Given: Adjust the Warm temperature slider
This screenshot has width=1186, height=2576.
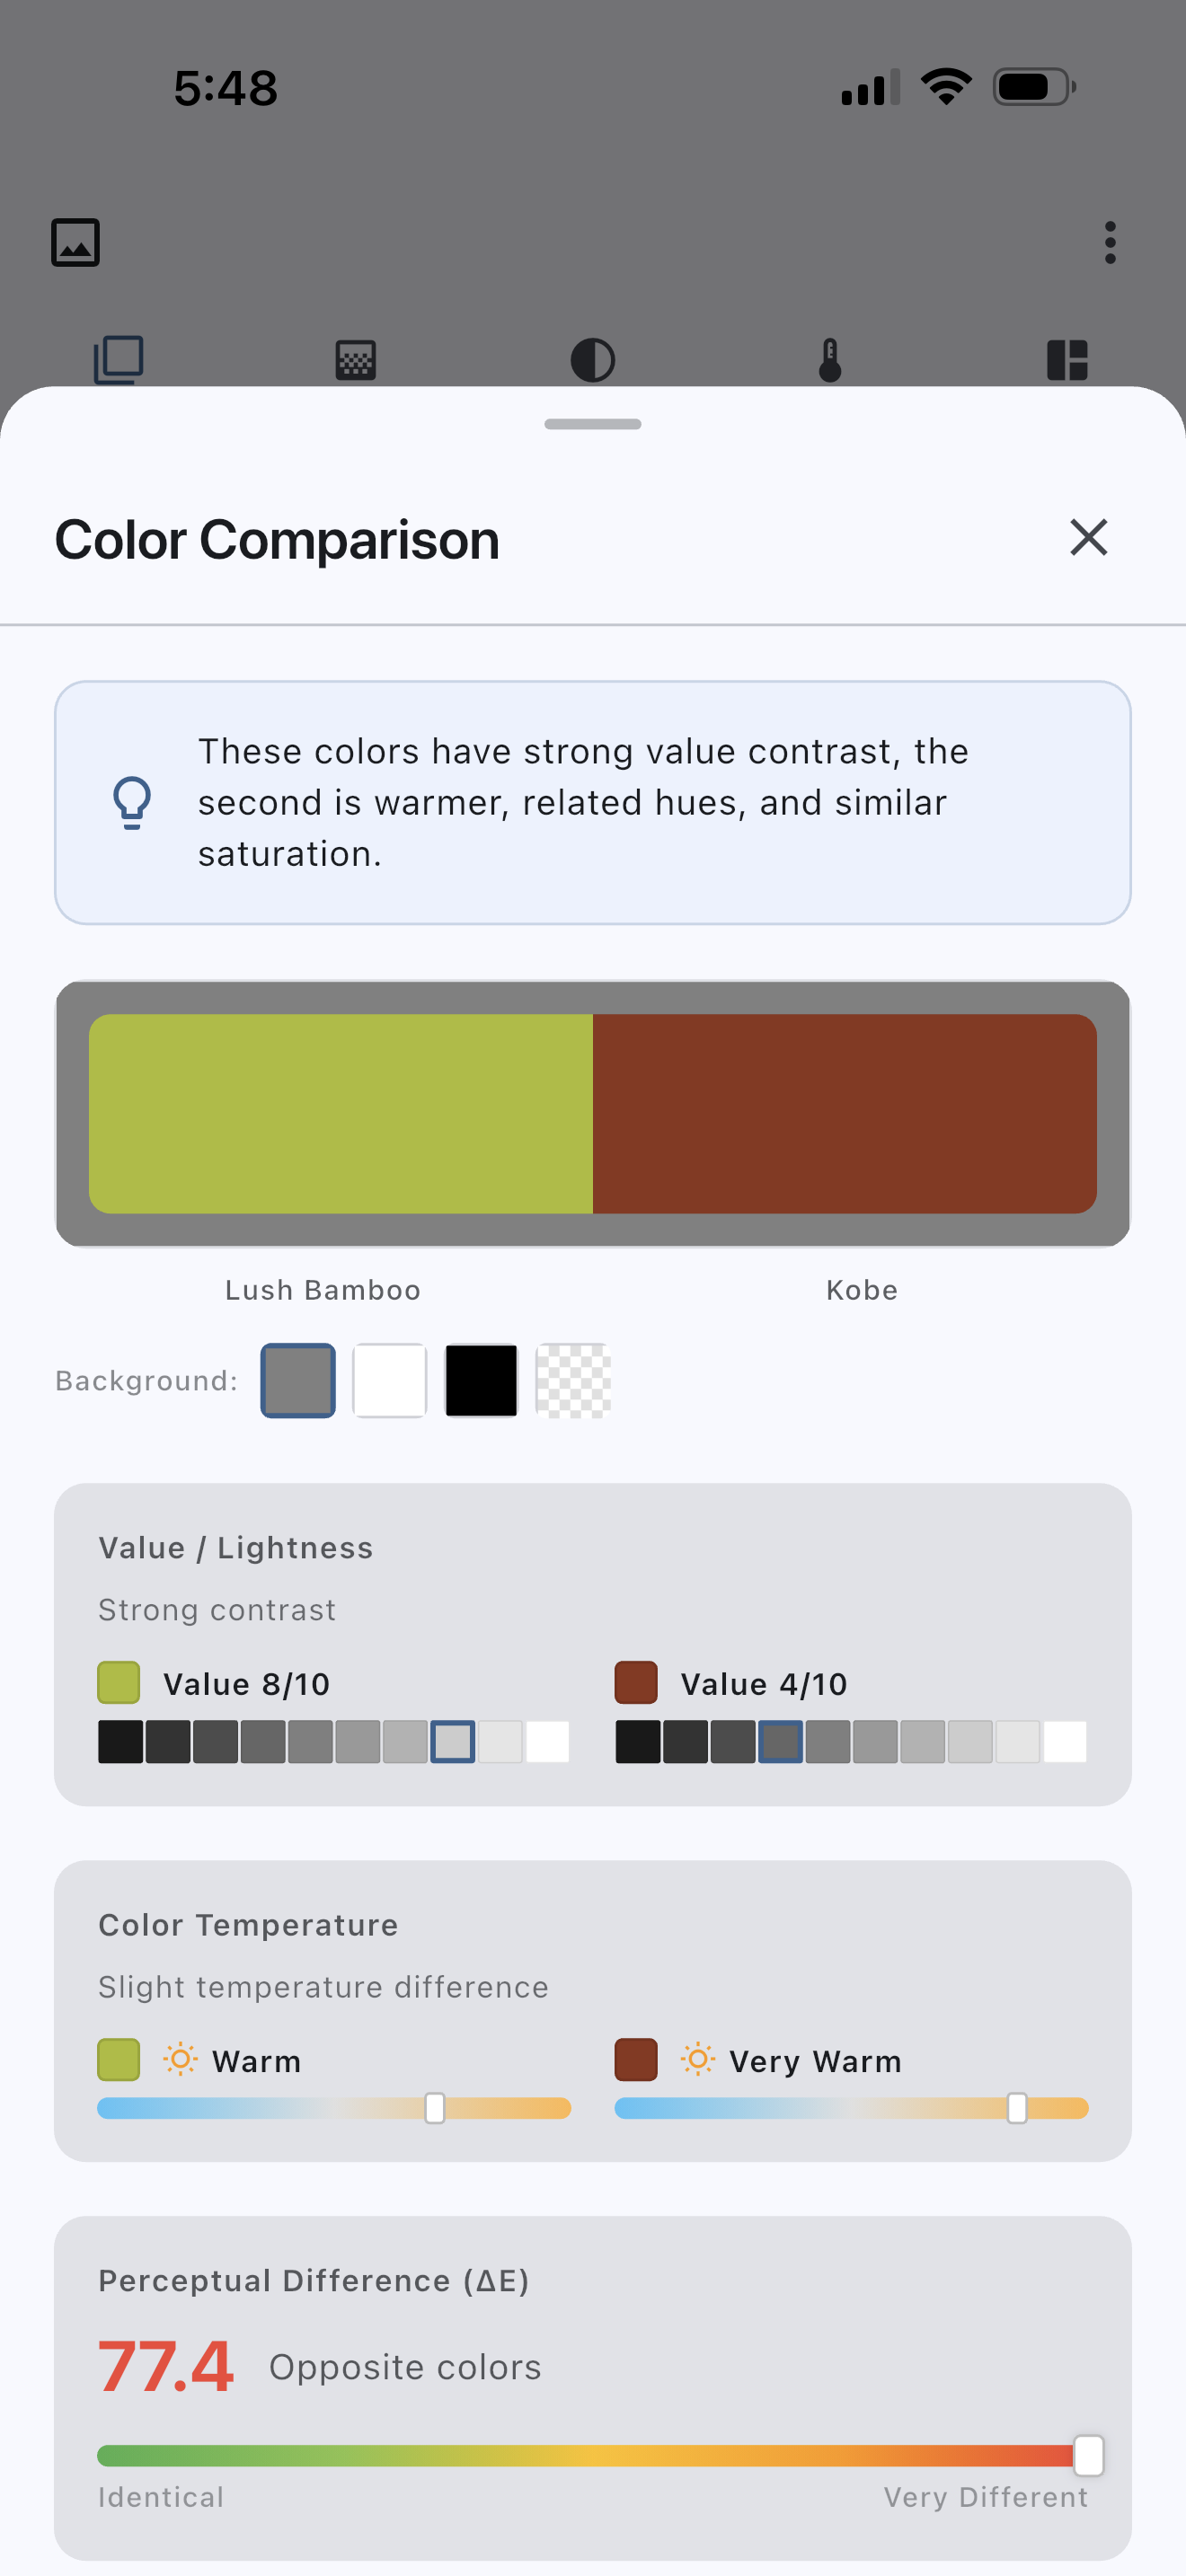Looking at the screenshot, I should (x=434, y=2108).
